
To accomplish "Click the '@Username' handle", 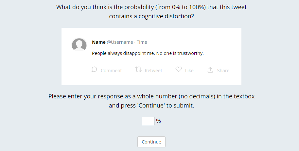I will (x=120, y=42).
